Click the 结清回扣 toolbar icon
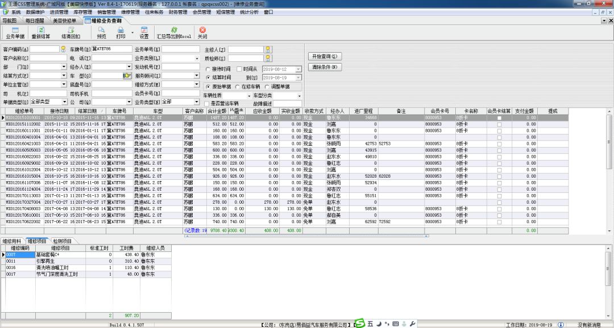The width and height of the screenshot is (614, 328). click(71, 30)
